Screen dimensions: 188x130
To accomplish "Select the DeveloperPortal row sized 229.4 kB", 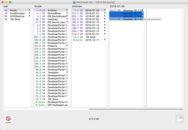I will click(51, 58).
